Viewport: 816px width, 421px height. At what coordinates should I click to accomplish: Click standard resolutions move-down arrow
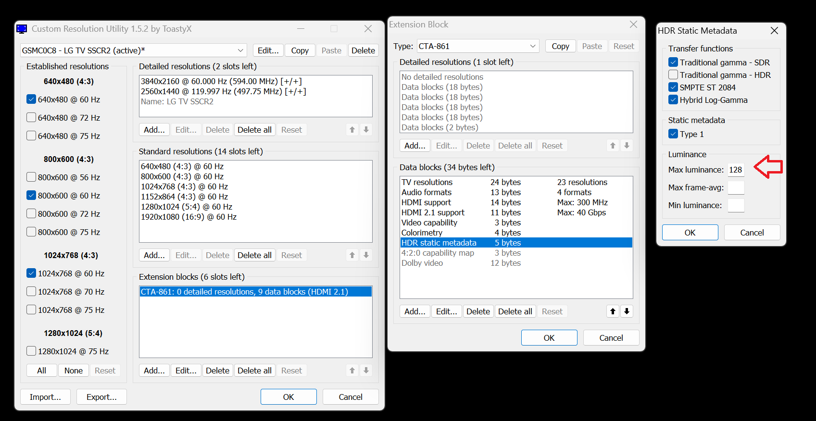(x=366, y=255)
